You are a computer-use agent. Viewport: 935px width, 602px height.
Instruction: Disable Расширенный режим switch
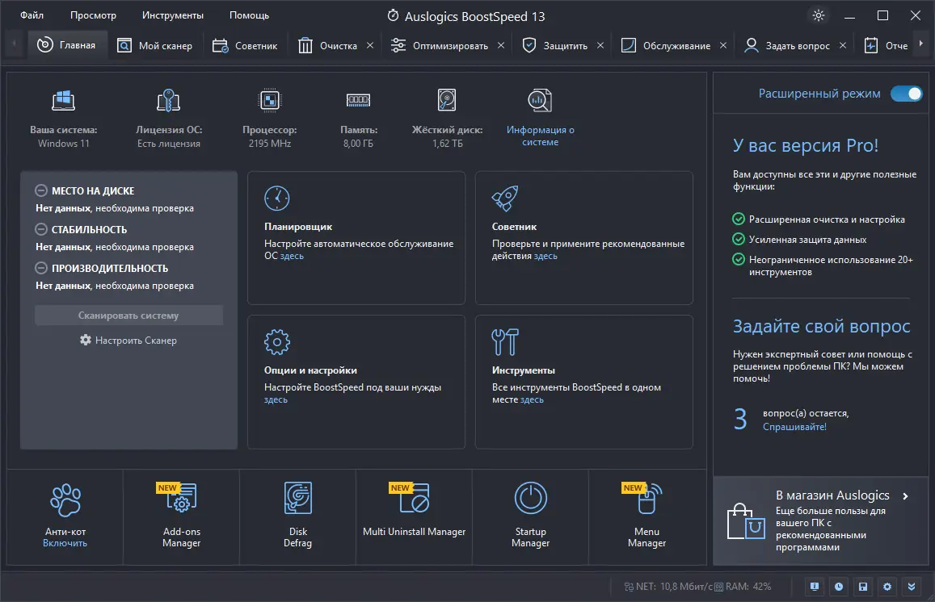click(906, 94)
